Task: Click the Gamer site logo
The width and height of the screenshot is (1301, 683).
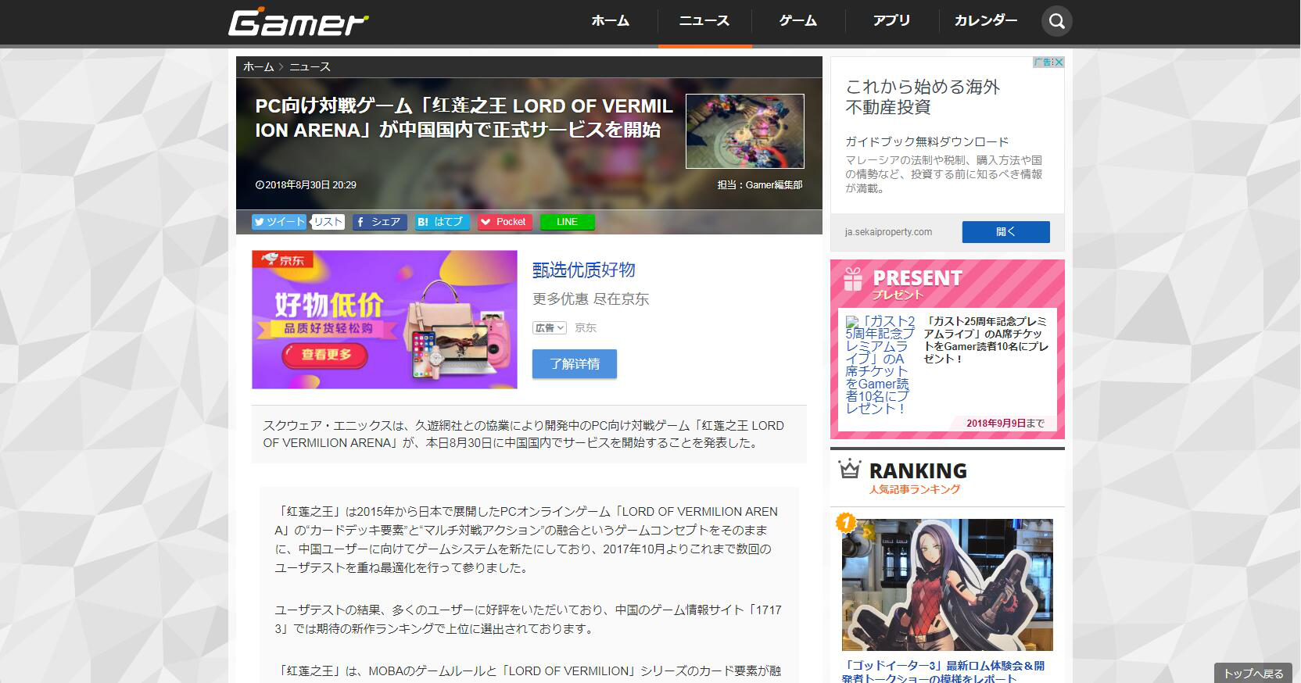Action: (x=298, y=23)
